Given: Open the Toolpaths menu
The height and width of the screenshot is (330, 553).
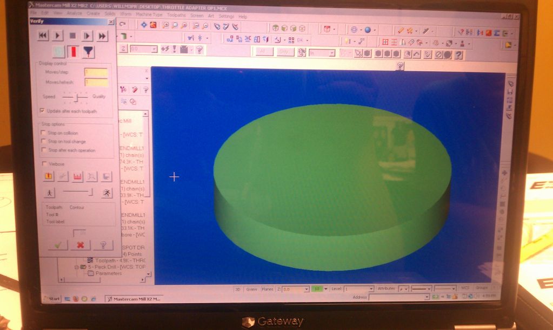Looking at the screenshot, I should click(176, 15).
